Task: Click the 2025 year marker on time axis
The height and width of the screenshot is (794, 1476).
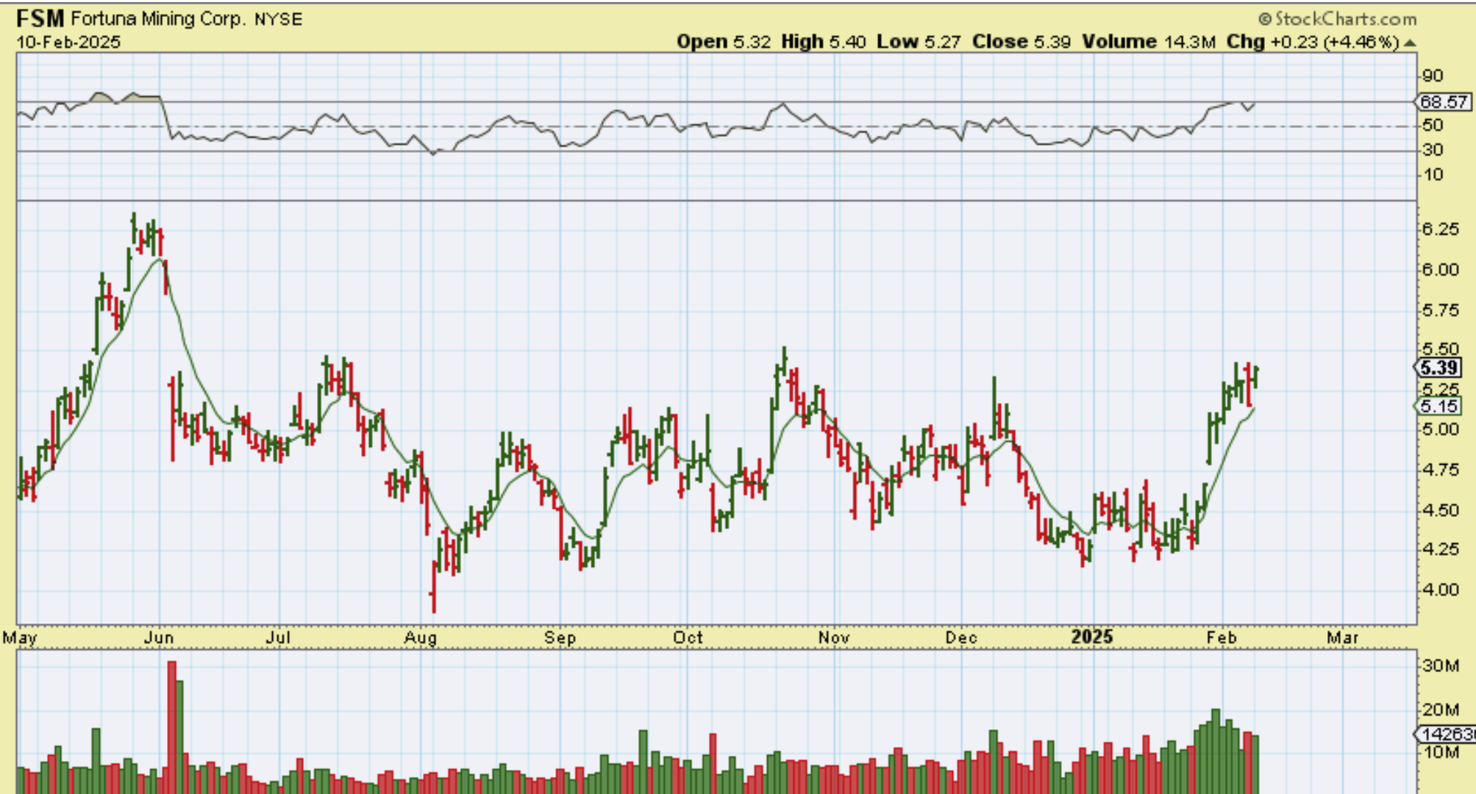Action: click(1092, 637)
